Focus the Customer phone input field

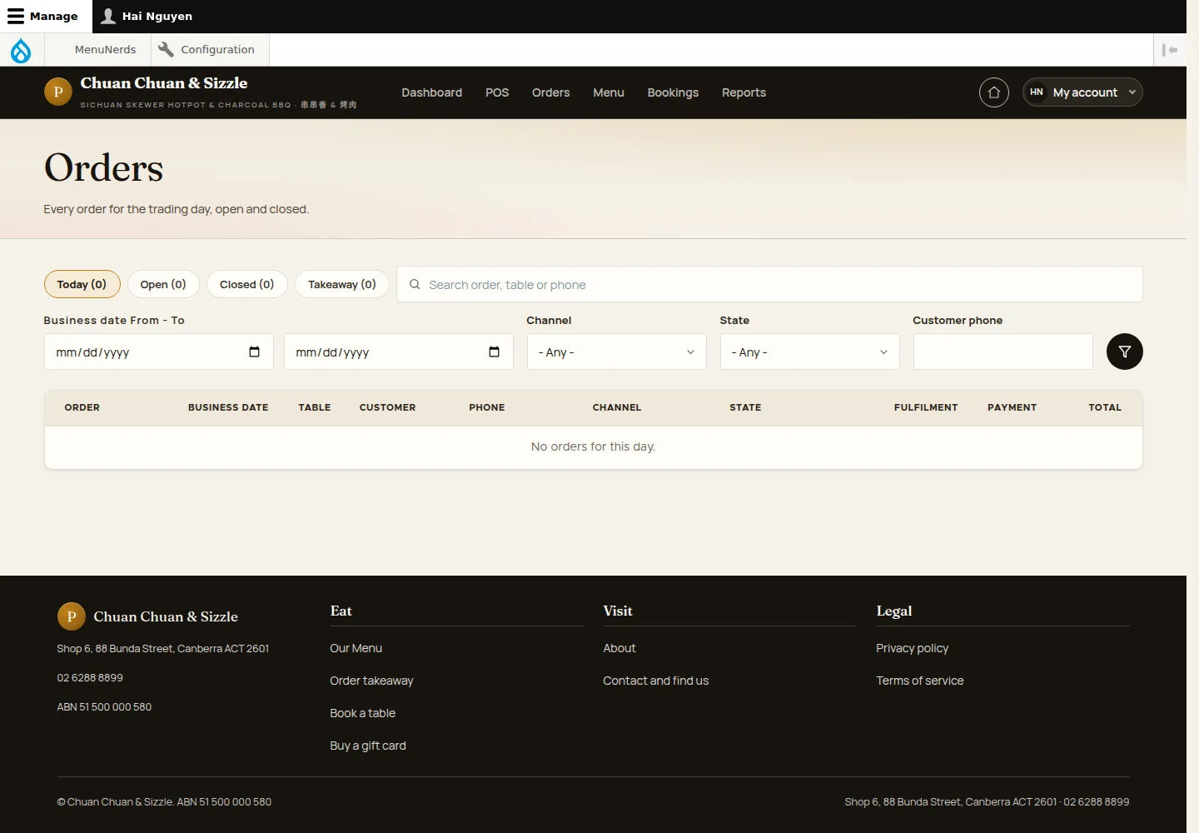1003,352
